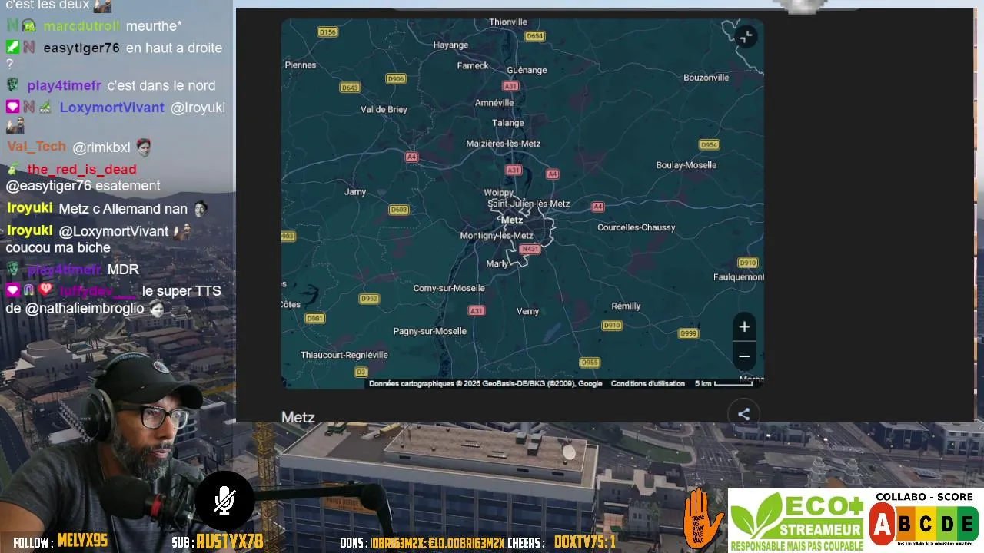Select the Woippy map label
This screenshot has height=553, width=984.
point(498,193)
